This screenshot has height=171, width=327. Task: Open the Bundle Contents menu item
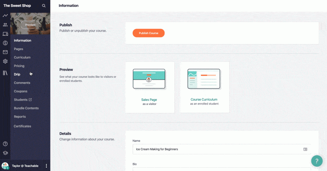[x=26, y=108]
